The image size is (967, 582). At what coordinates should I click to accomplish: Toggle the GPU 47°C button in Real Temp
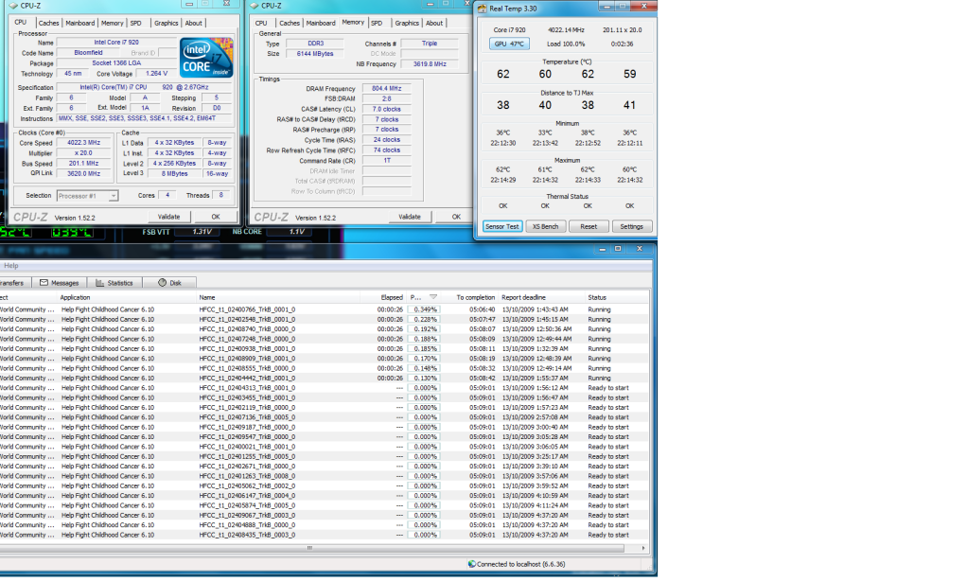509,44
